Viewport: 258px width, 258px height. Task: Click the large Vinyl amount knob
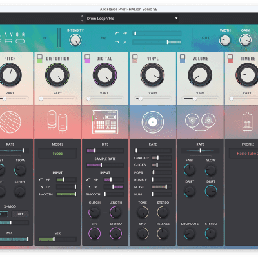pyautogui.click(x=153, y=75)
